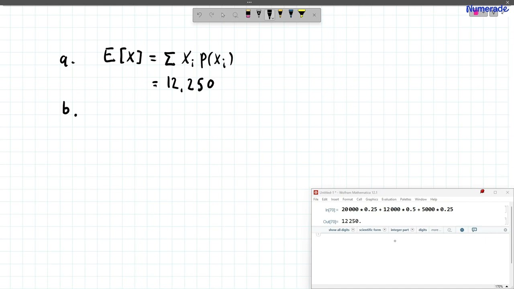The width and height of the screenshot is (514, 289).
Task: Dismiss the suggestions bar
Action: pyautogui.click(x=505, y=230)
